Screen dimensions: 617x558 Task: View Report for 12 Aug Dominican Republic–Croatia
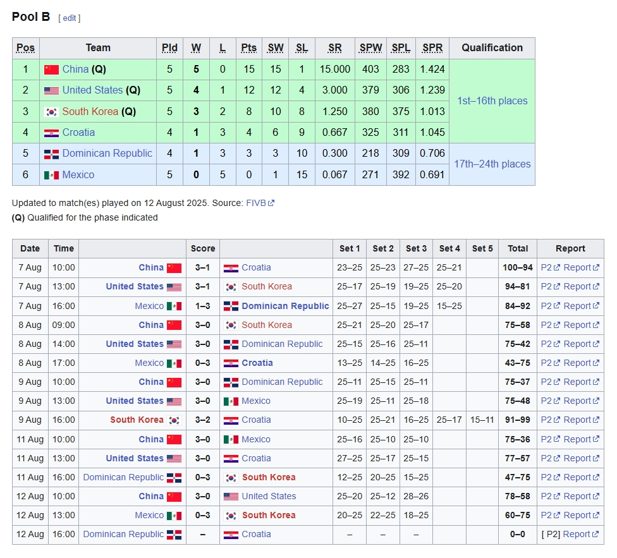coord(577,534)
